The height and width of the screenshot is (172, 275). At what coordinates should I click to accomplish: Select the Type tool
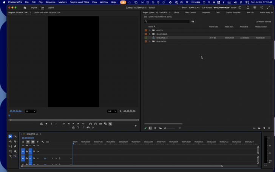pos(10,156)
